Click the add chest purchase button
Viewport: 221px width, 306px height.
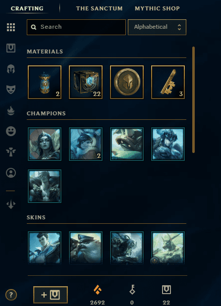click(51, 295)
